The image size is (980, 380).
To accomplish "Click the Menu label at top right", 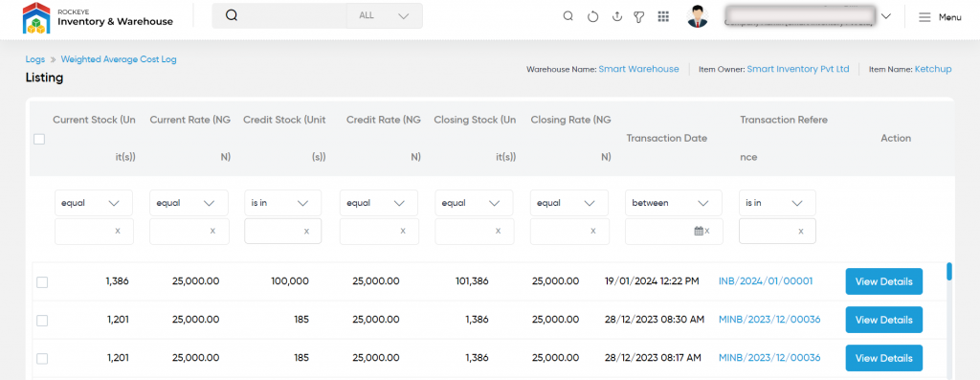I will [x=950, y=17].
